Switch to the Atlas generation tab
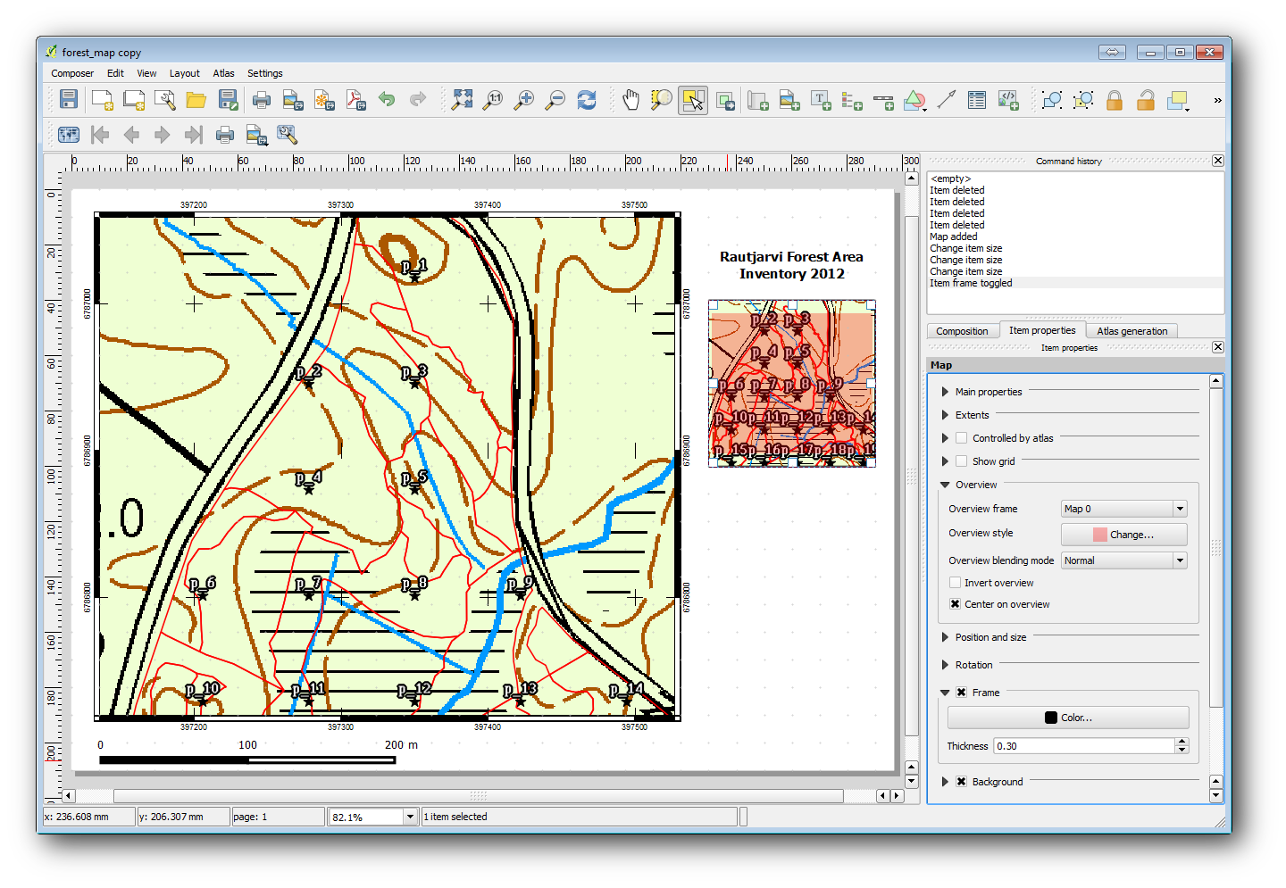 [x=1132, y=331]
